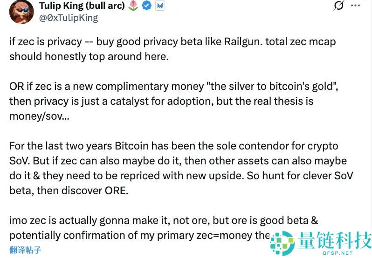Open the Tulip King (bull arc) display name

pyautogui.click(x=82, y=6)
